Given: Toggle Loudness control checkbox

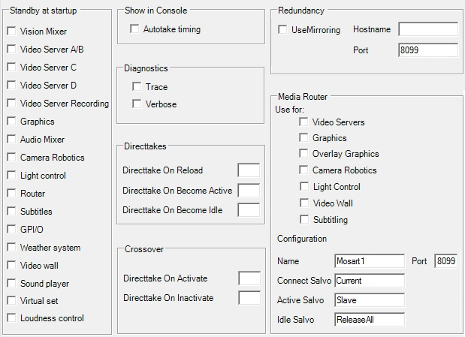Looking at the screenshot, I should pos(11,318).
